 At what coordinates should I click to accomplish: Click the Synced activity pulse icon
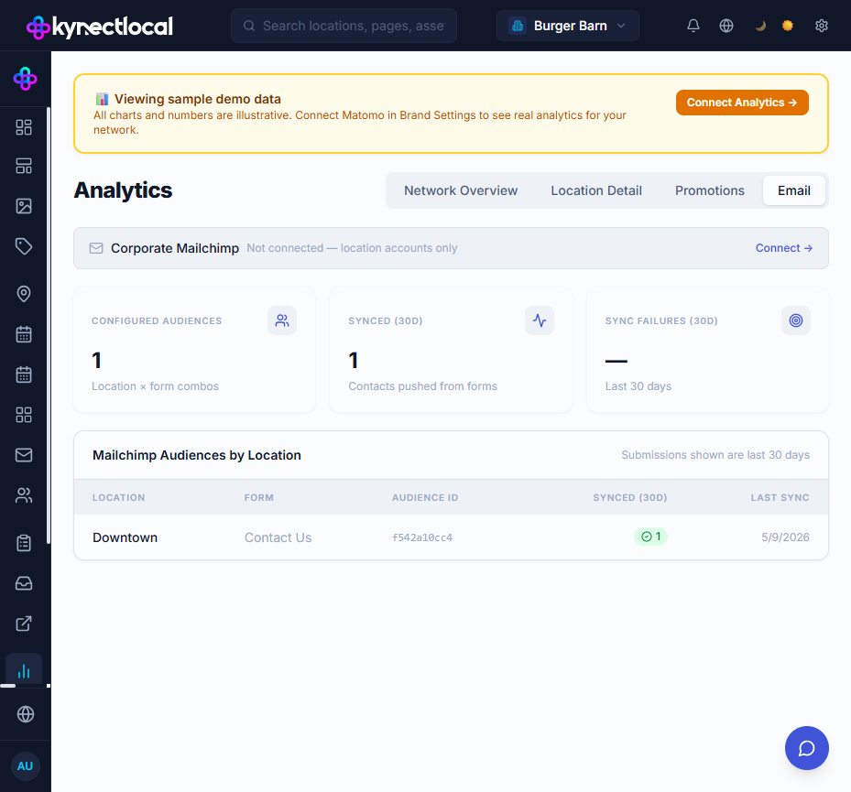click(x=540, y=320)
